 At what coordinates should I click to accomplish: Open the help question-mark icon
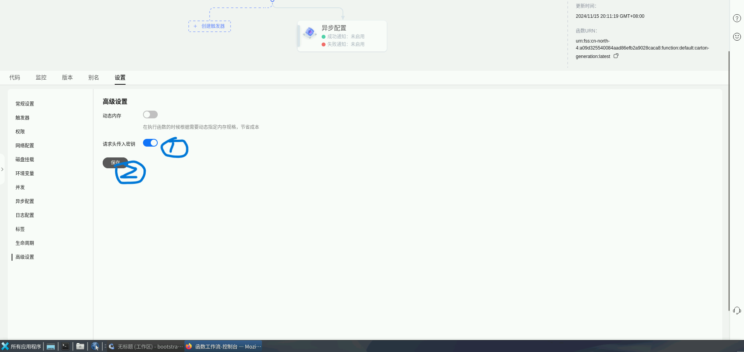[x=737, y=18]
